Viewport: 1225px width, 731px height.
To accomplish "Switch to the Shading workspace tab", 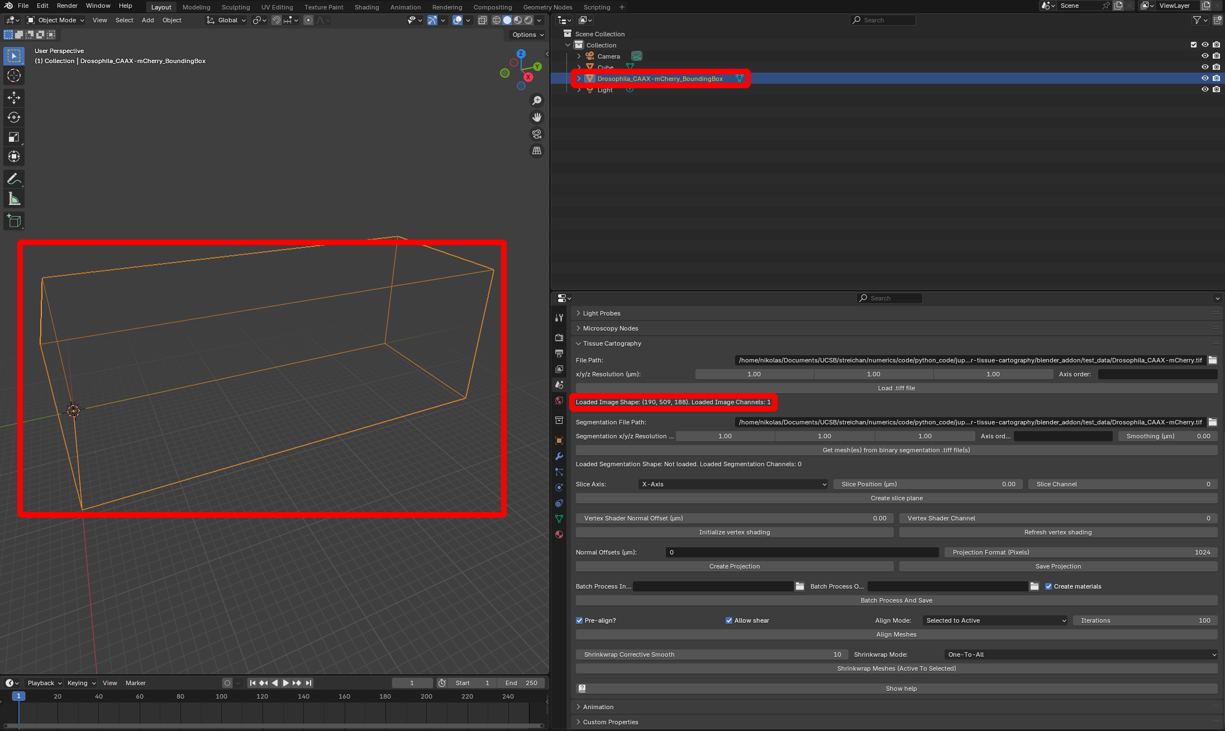I will pyautogui.click(x=366, y=7).
